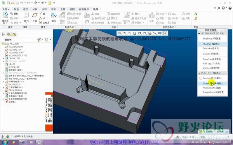
Task: Click the Zoom In graphics toolbar icon
Action: coord(125,33)
